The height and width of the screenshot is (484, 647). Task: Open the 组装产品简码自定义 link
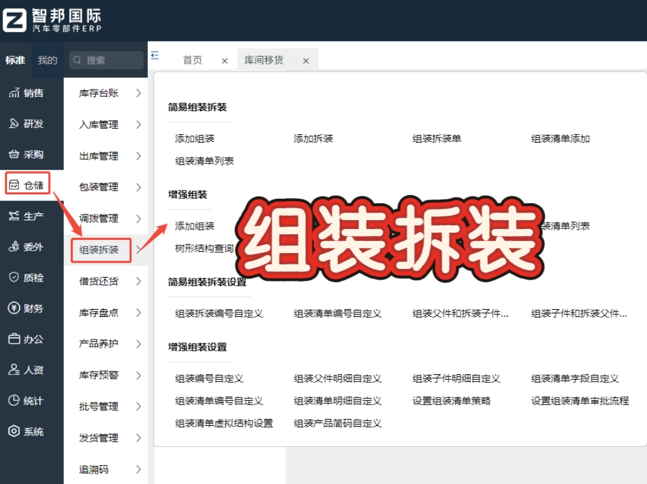point(337,423)
